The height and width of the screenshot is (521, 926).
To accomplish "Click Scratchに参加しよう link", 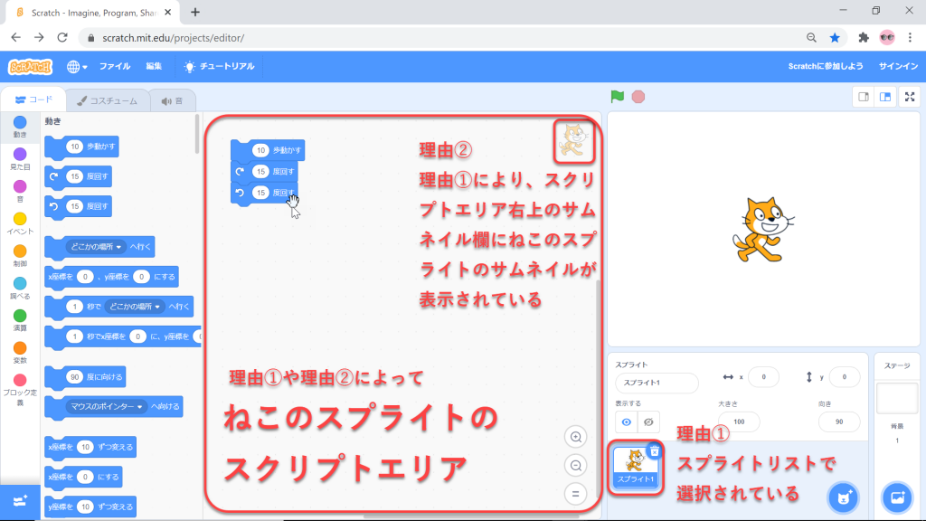I will (x=826, y=66).
